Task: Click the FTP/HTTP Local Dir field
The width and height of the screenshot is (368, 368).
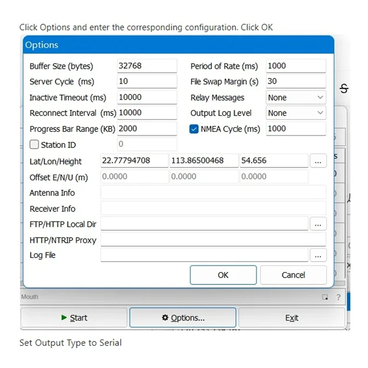Action: [x=204, y=224]
